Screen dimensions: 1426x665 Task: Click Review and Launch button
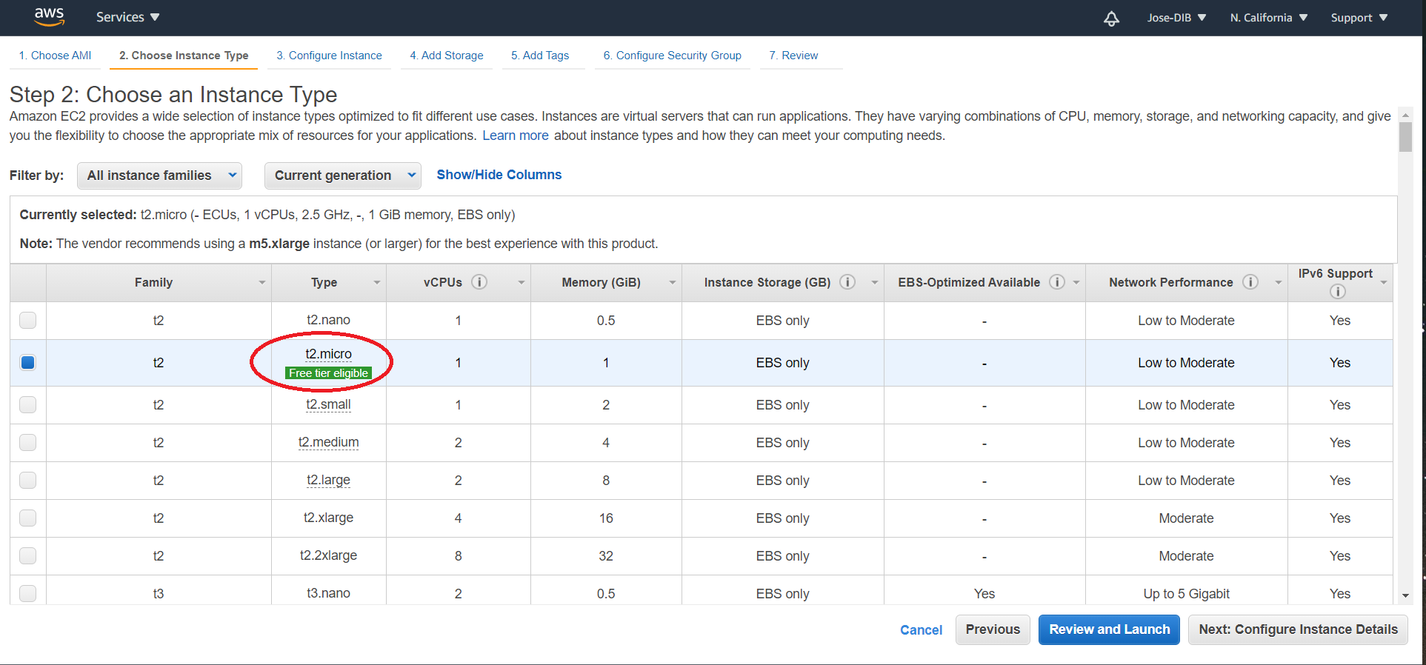[x=1109, y=629]
